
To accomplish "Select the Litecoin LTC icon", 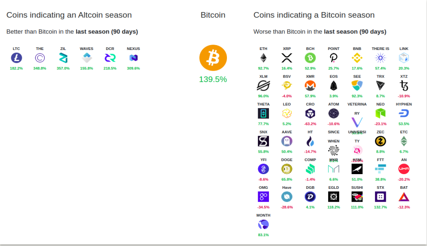I will (x=17, y=58).
